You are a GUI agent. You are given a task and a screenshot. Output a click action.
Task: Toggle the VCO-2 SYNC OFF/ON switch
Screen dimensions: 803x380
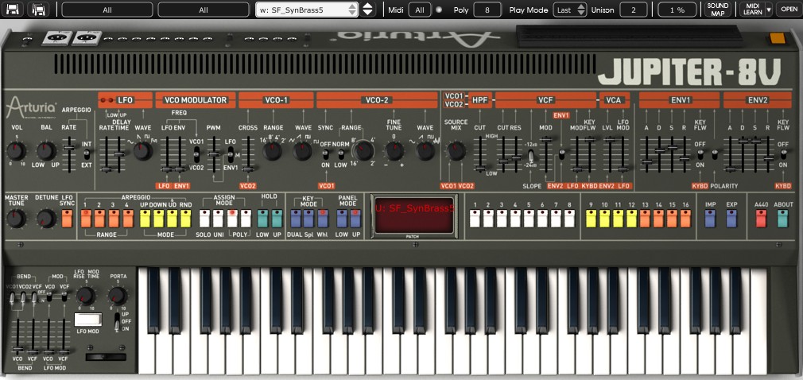[x=326, y=153]
